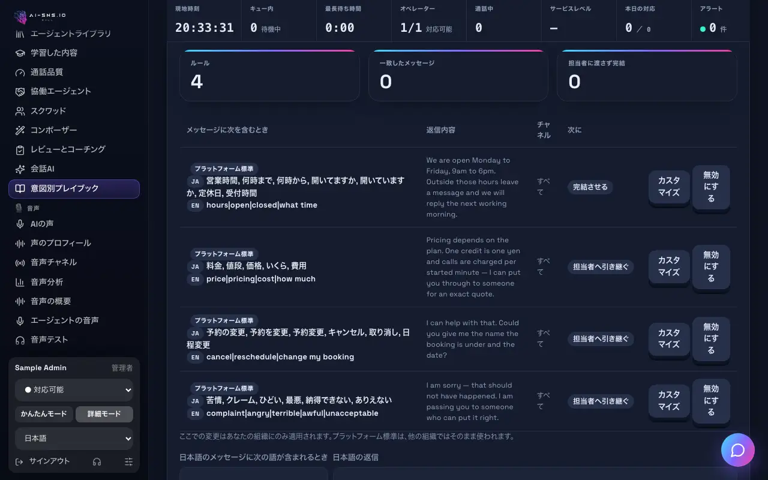Click カスタマイズ for the 料金 rule
This screenshot has width=768, height=480.
[x=669, y=266]
